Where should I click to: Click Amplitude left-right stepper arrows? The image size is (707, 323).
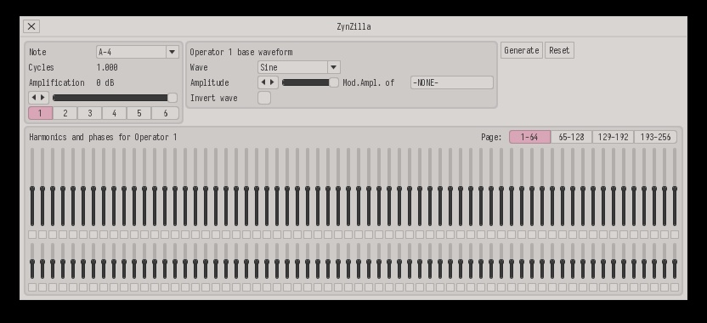coord(268,82)
